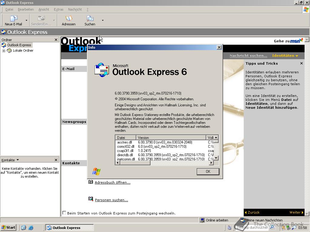Launch Internet Explorer from quick launch

pyautogui.click(x=31, y=228)
